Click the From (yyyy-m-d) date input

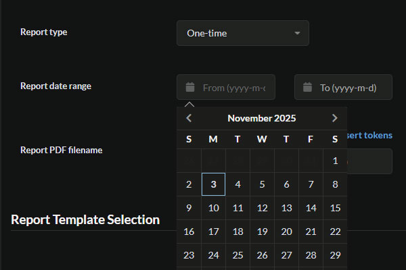click(233, 88)
